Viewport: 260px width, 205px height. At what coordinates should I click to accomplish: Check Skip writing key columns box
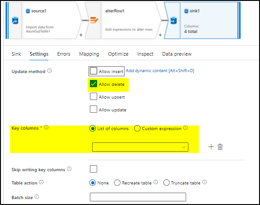pyautogui.click(x=94, y=169)
